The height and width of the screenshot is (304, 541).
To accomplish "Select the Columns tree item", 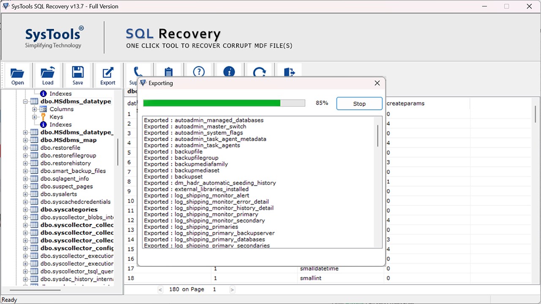I will click(61, 109).
